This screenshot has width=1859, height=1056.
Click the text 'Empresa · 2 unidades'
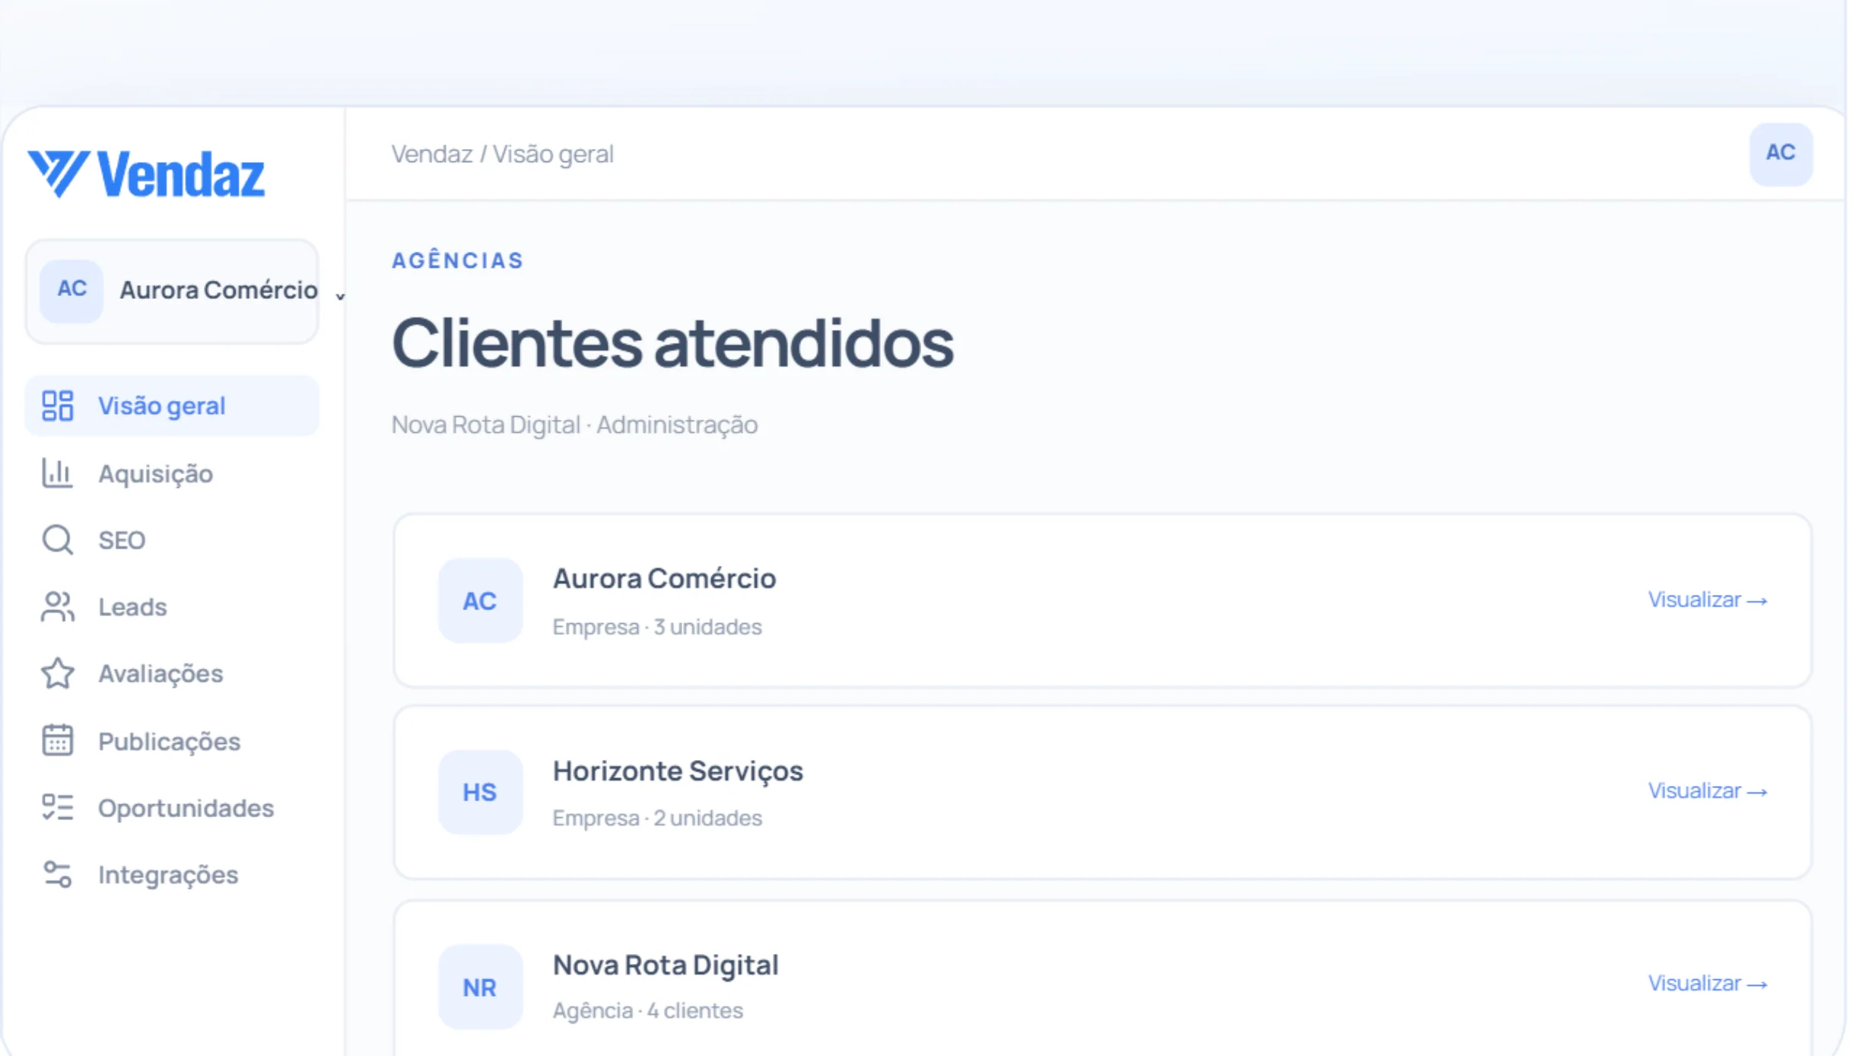tap(657, 818)
